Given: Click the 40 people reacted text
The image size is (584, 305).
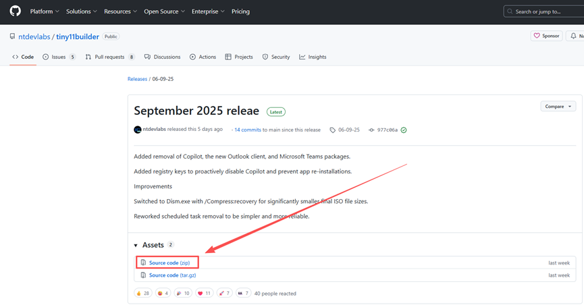Looking at the screenshot, I should coord(275,294).
